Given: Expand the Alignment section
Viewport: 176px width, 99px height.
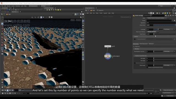Looking at the screenshot, I should point(134,46).
